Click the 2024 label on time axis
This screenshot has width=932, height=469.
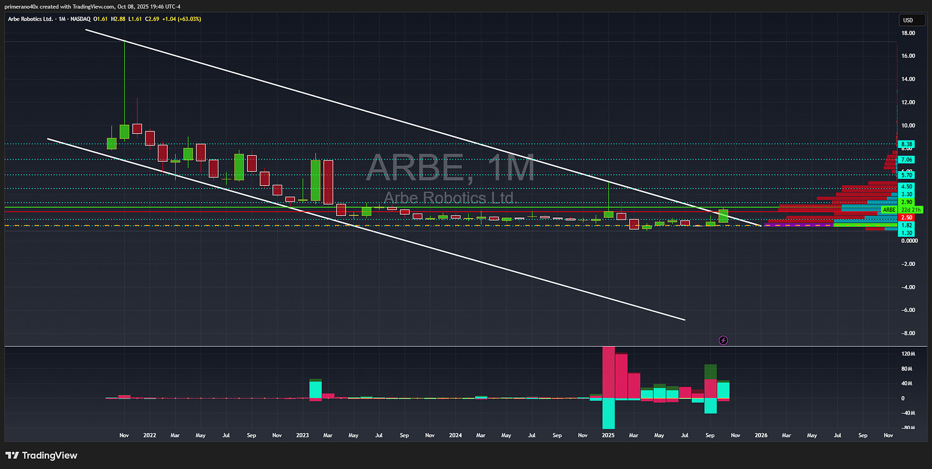click(x=455, y=435)
